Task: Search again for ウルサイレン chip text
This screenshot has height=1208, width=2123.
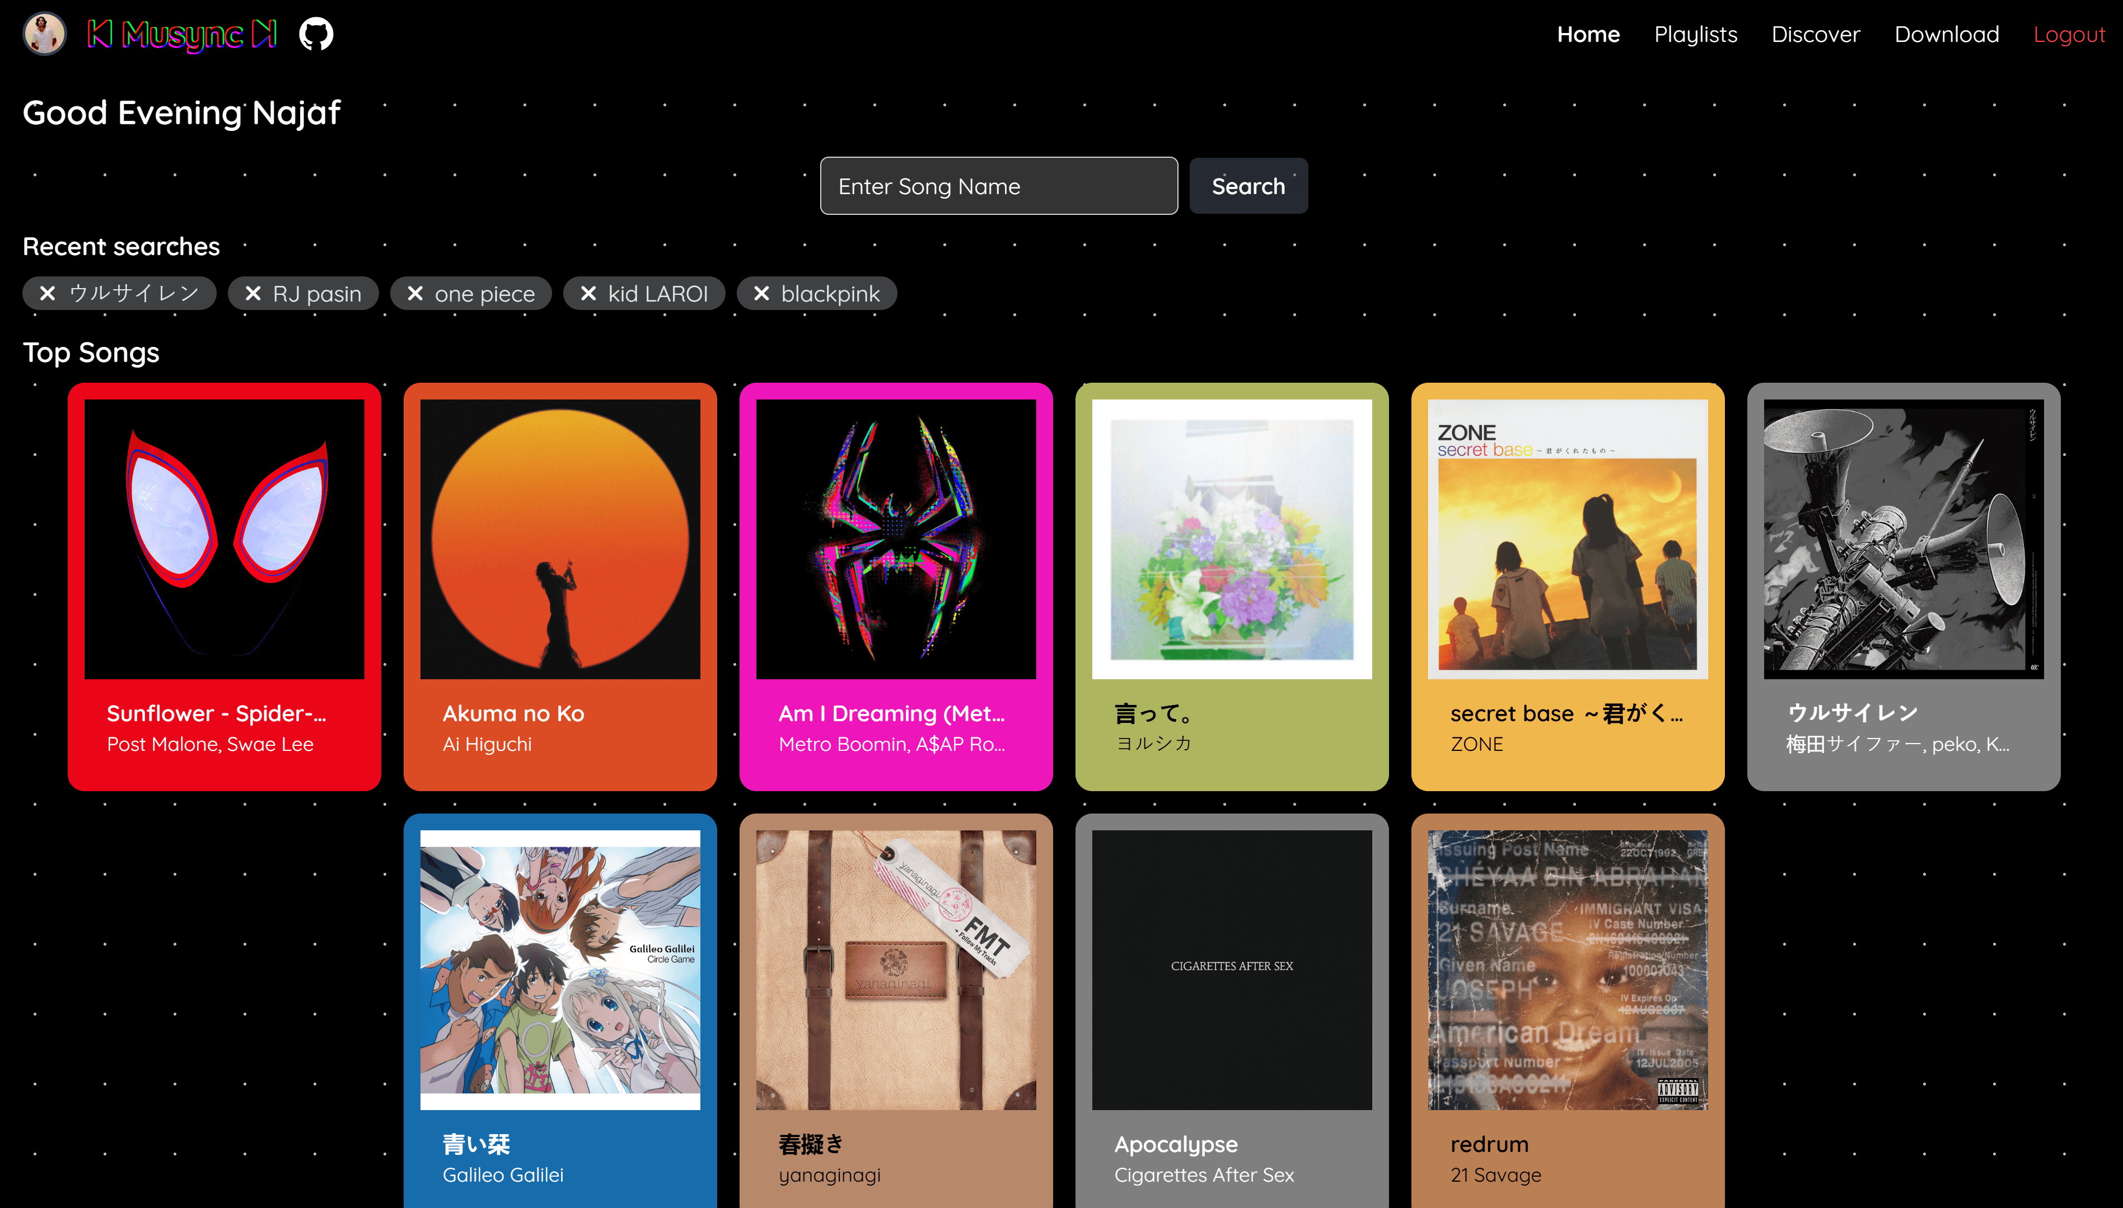Action: (134, 294)
